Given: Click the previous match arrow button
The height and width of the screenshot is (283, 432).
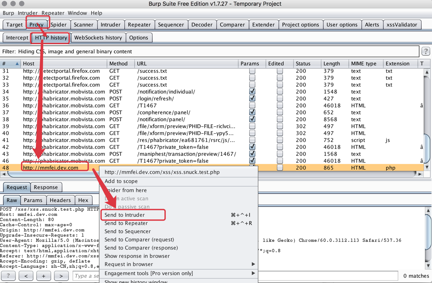Looking at the screenshot, I should (25, 276).
